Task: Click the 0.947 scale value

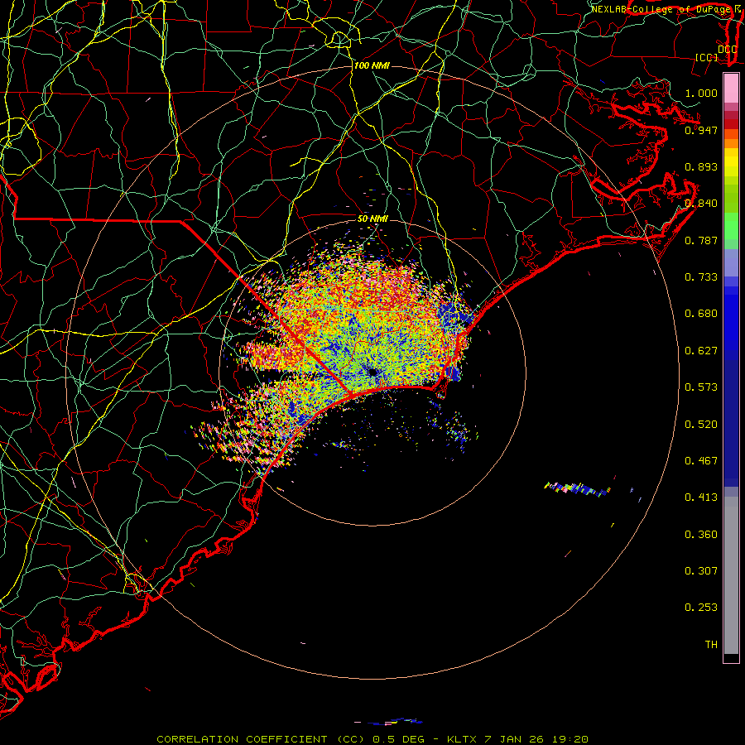Action: pyautogui.click(x=701, y=130)
